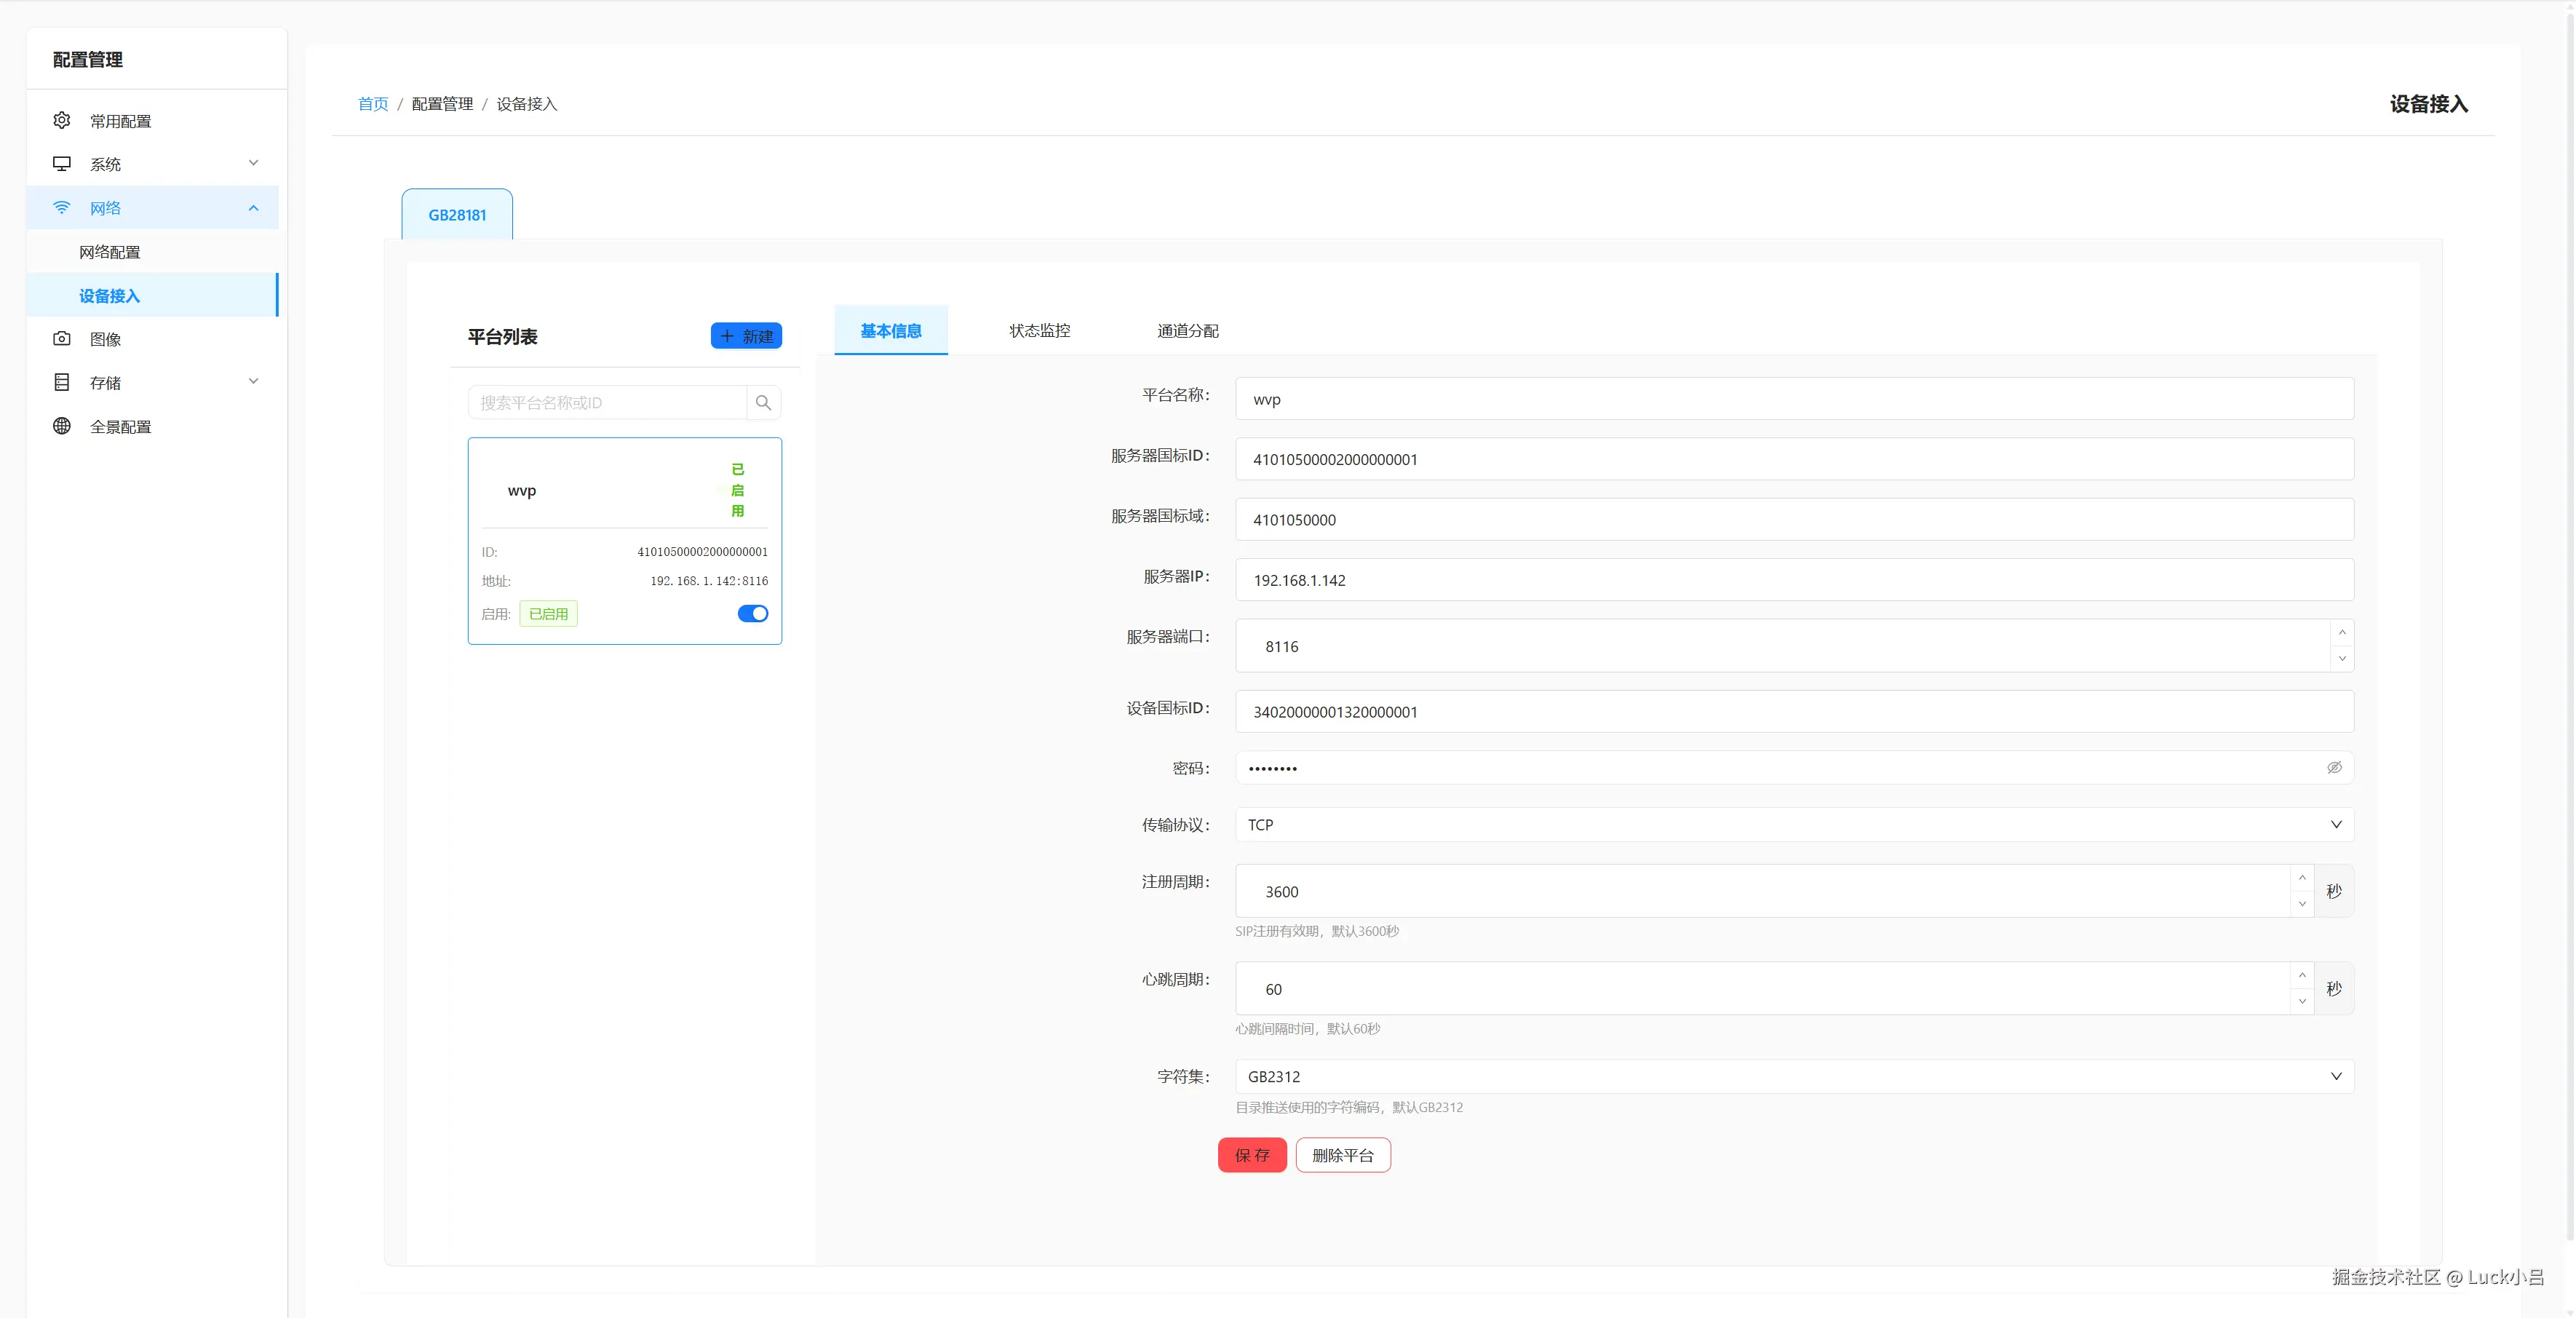This screenshot has width=2576, height=1318.
Task: Click the 平台名称 input field
Action: [1794, 398]
